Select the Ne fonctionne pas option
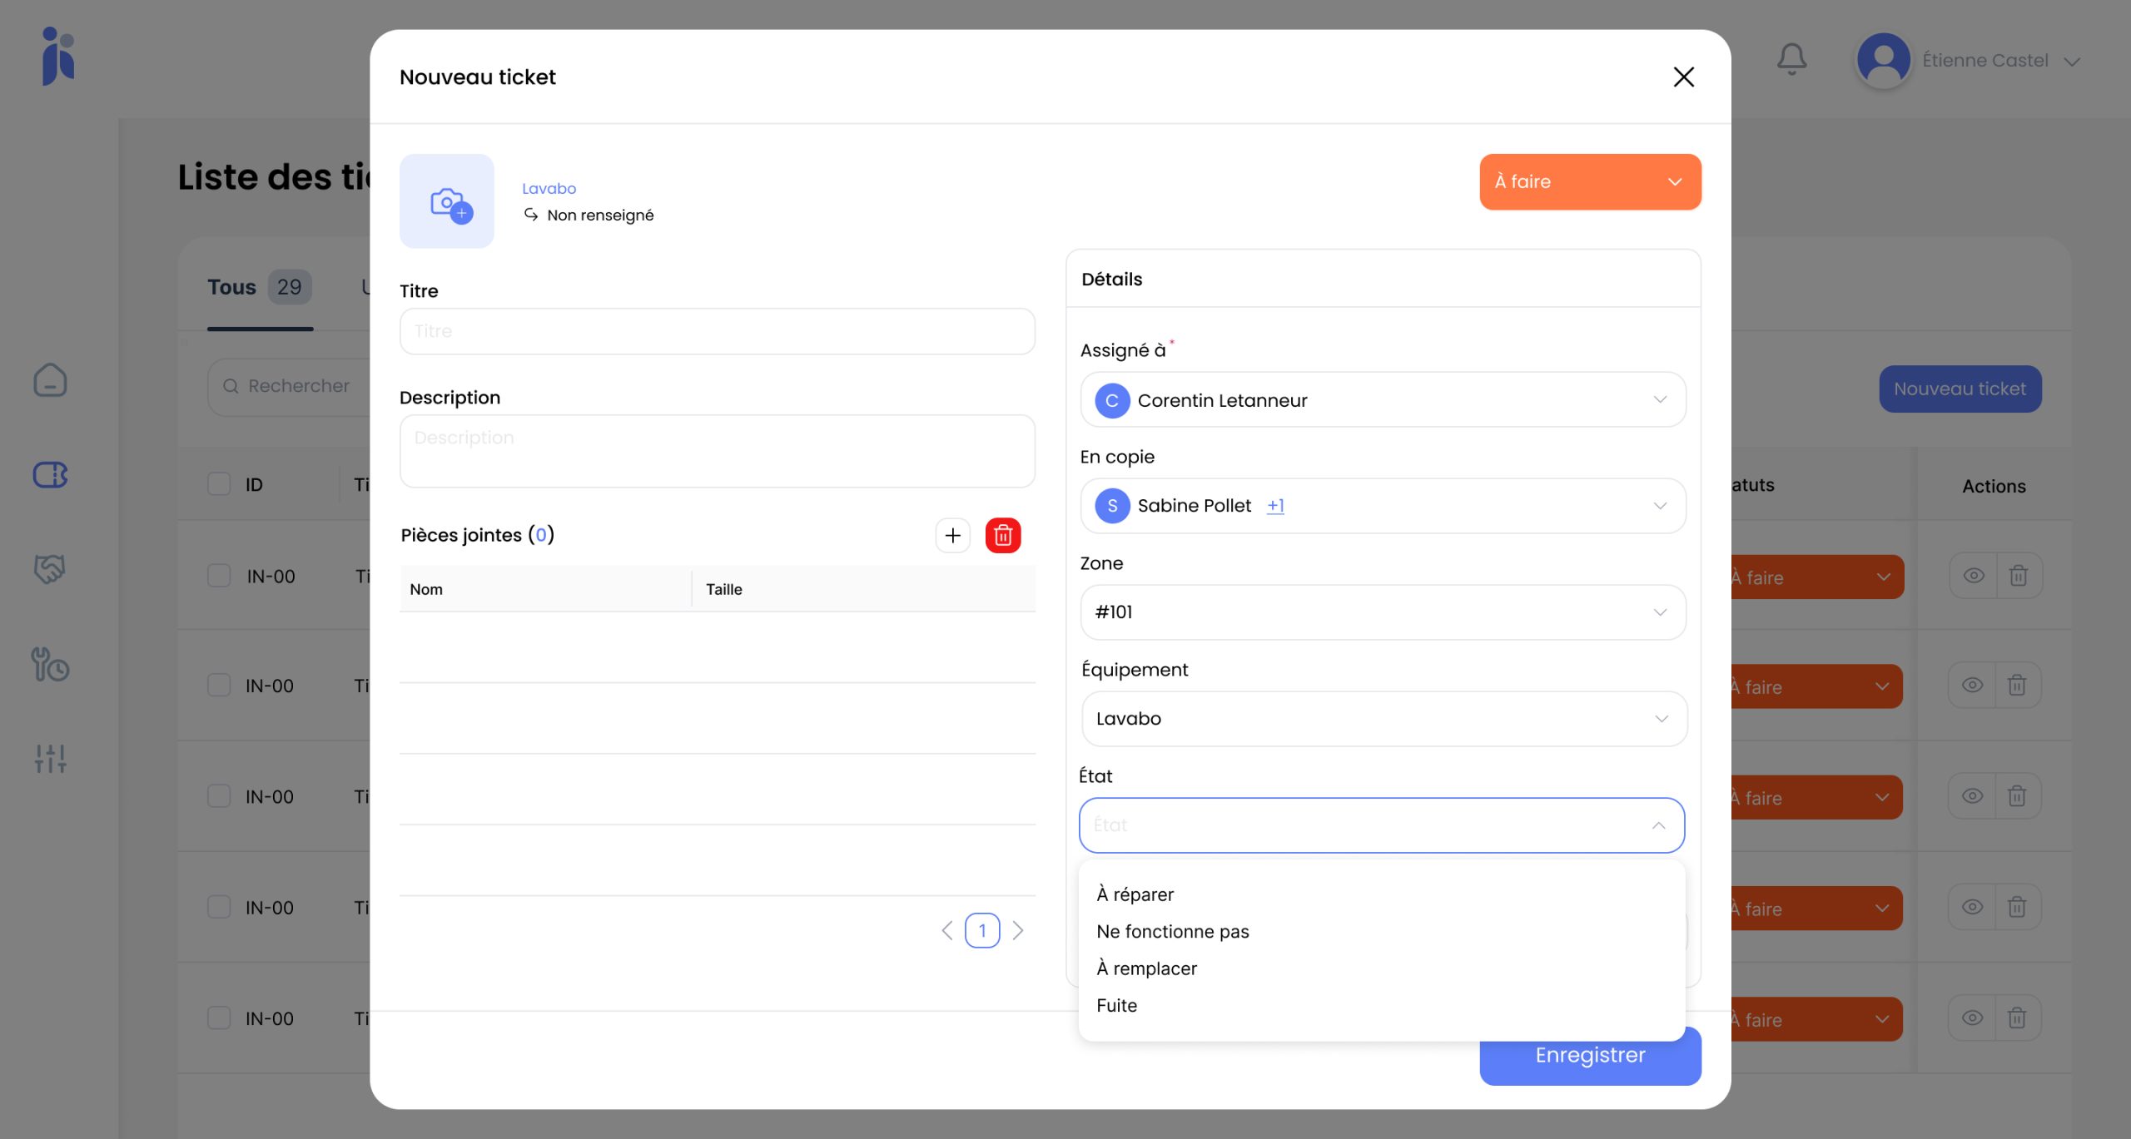Screen dimensions: 2131x1139 [1172, 931]
